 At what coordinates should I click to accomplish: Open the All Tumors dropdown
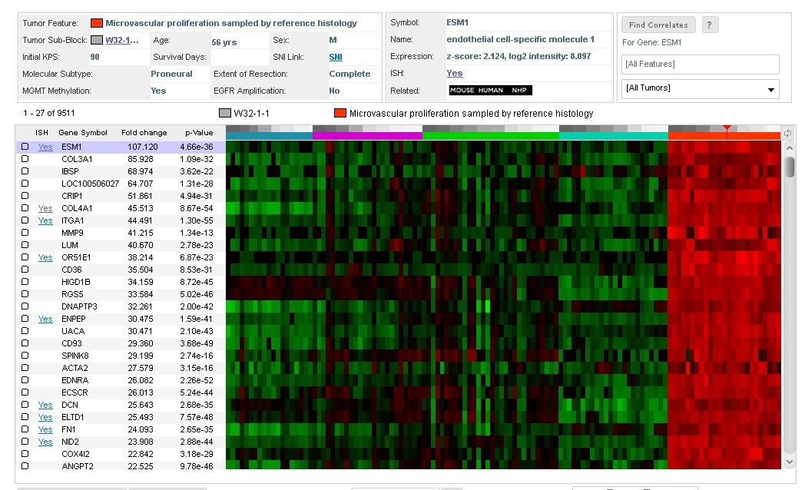(701, 89)
